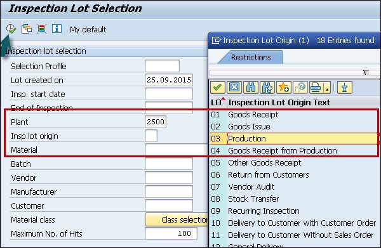Click the blue information icon
This screenshot has height=248, width=381.
coord(57,29)
